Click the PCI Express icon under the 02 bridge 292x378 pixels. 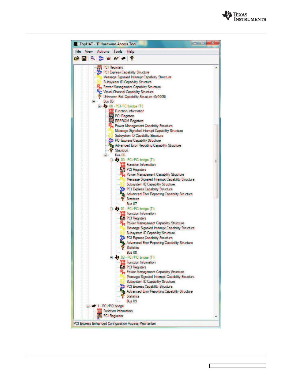[123, 286]
